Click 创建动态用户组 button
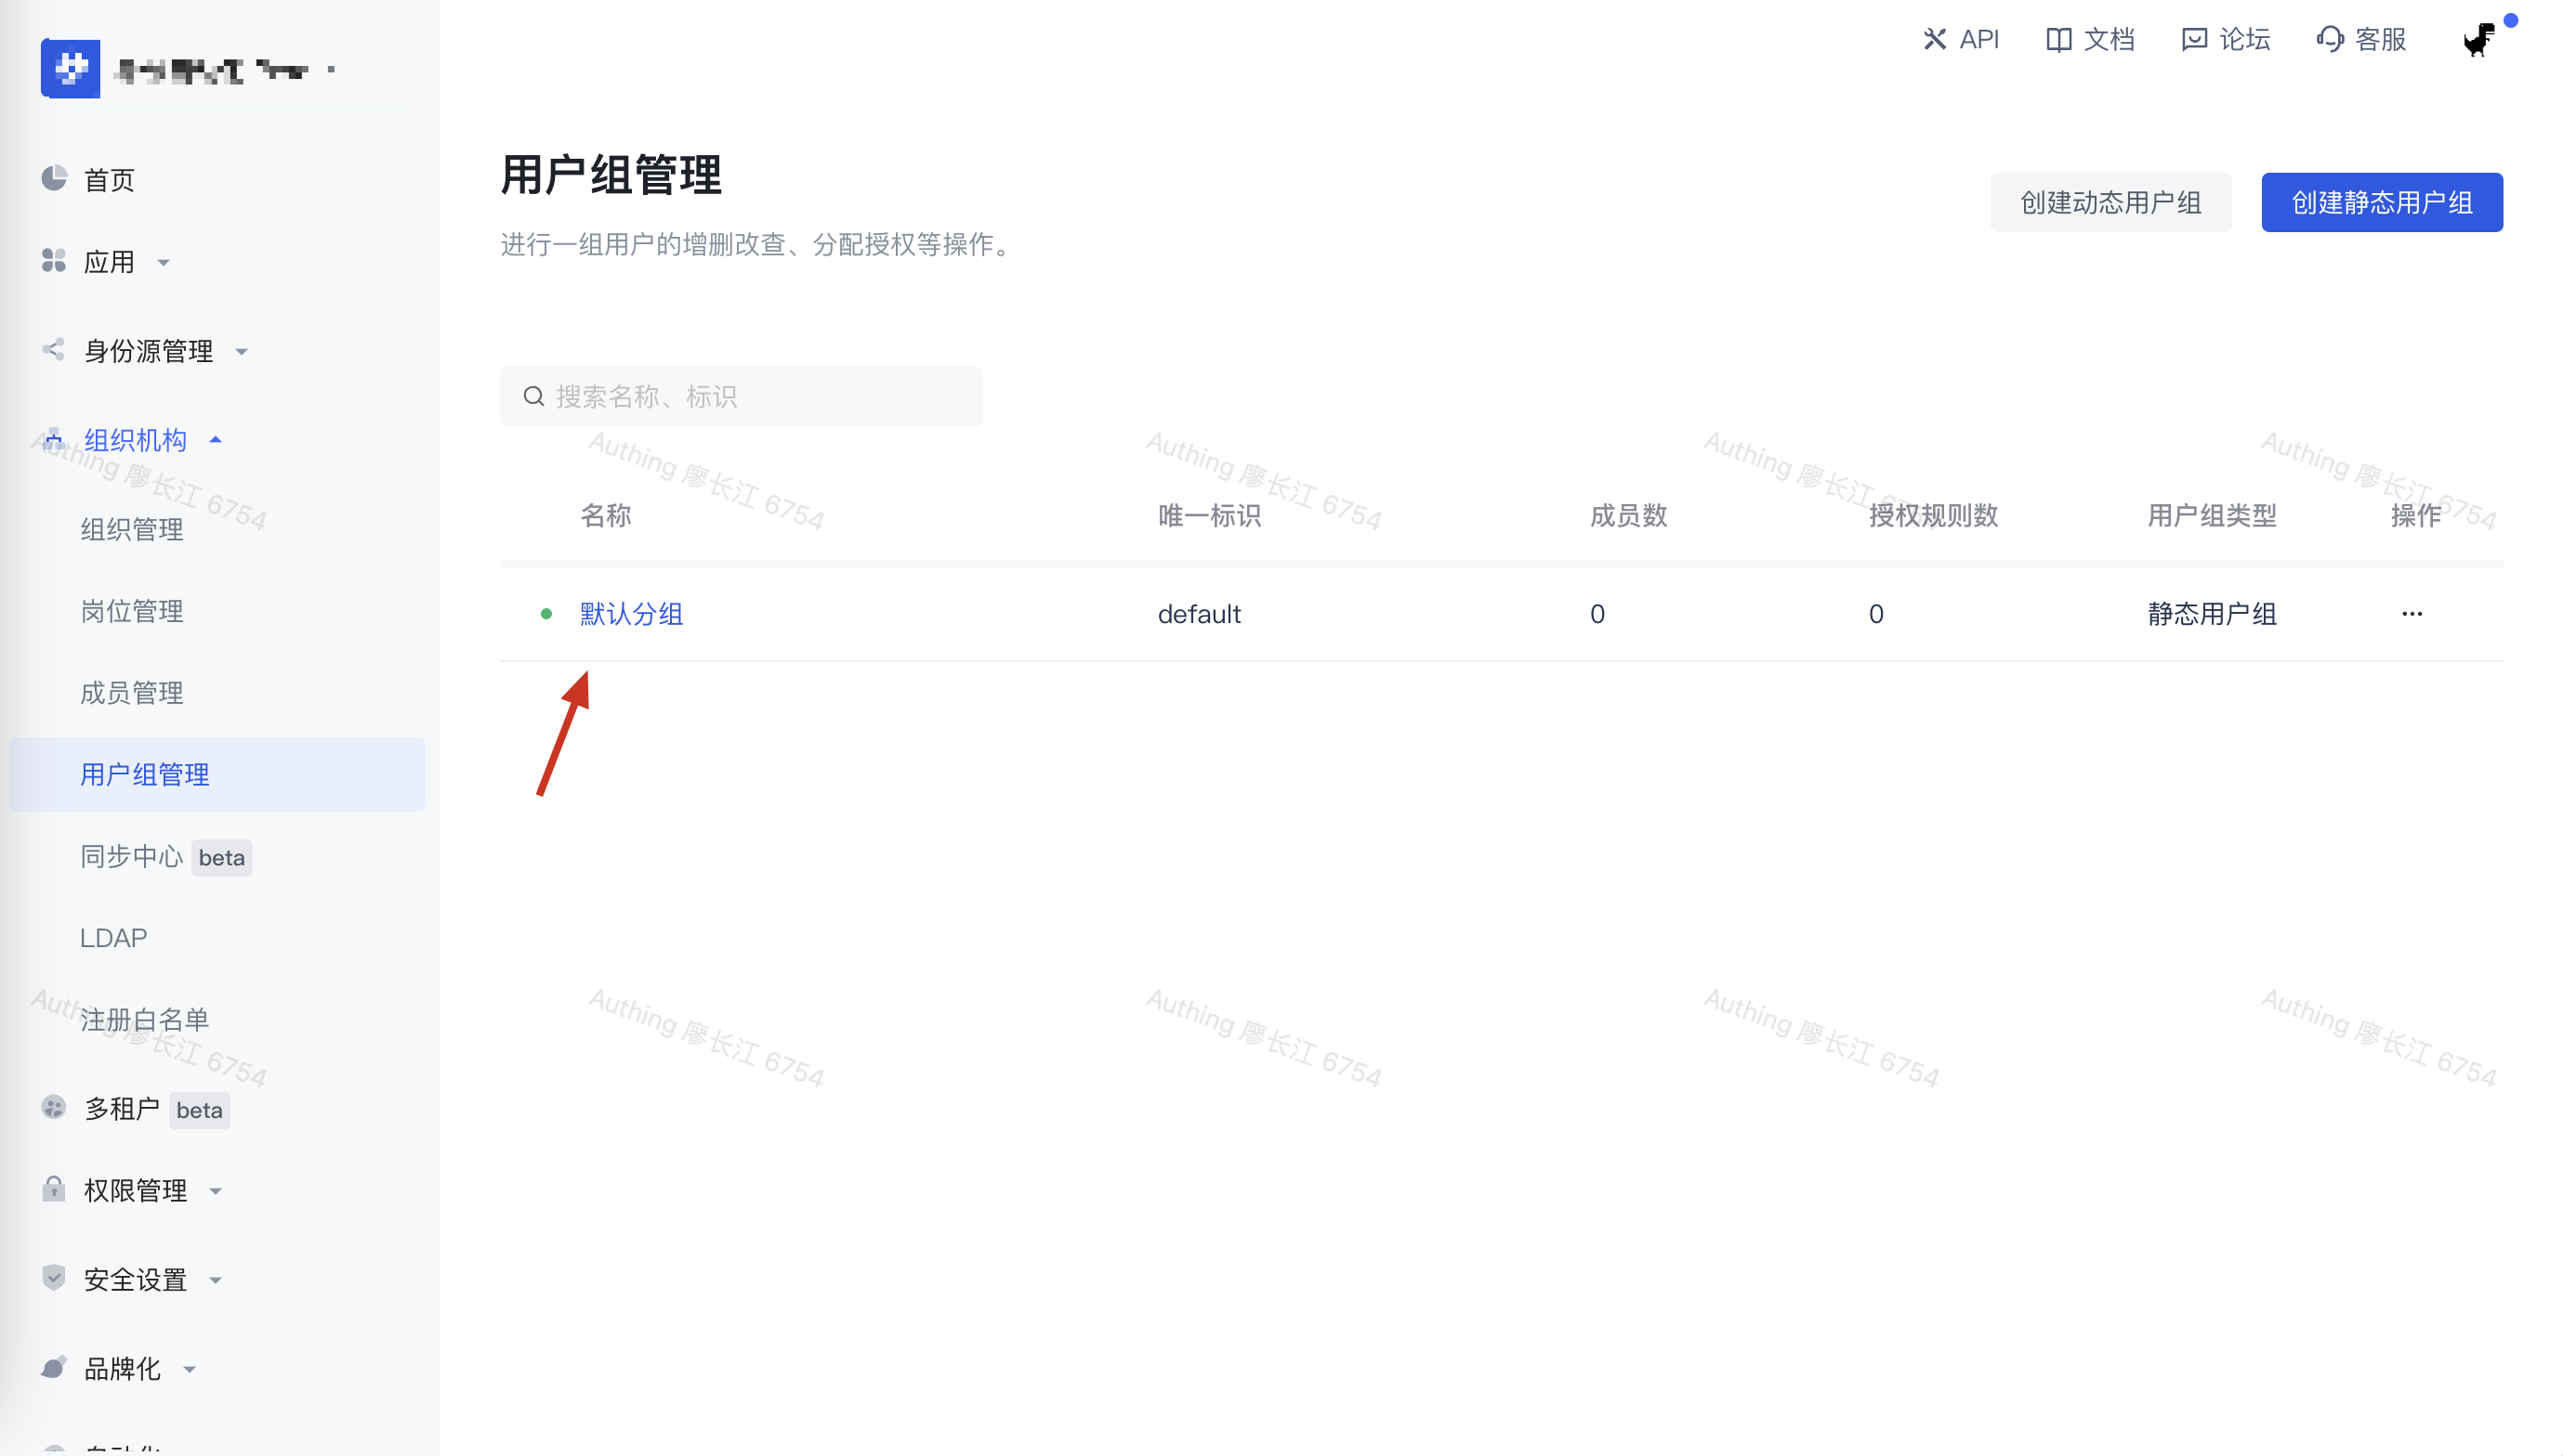The image size is (2563, 1456). click(2110, 203)
